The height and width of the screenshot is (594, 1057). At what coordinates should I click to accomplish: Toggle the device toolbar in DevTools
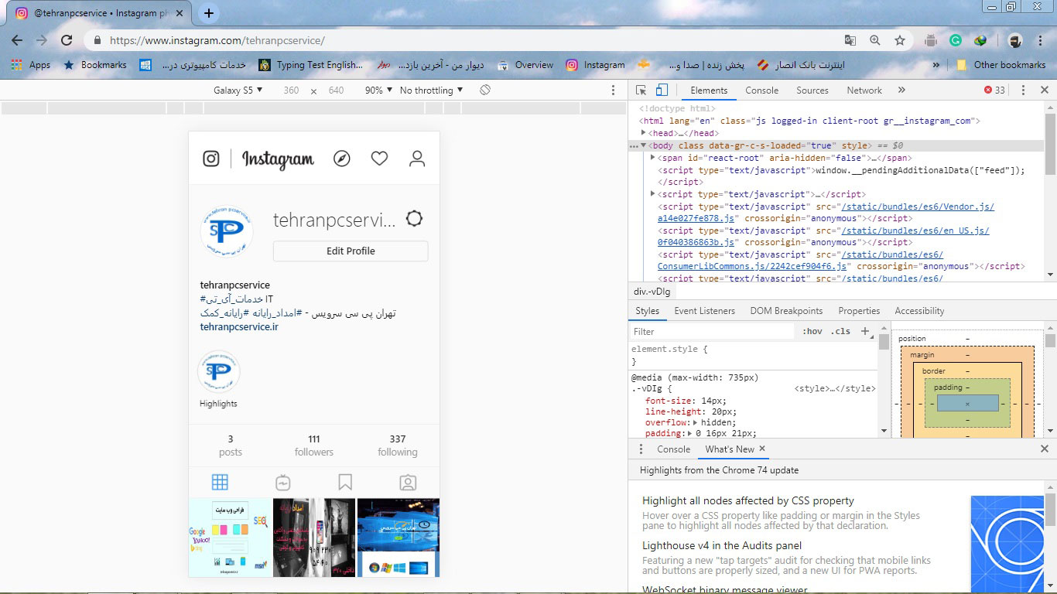click(x=662, y=90)
